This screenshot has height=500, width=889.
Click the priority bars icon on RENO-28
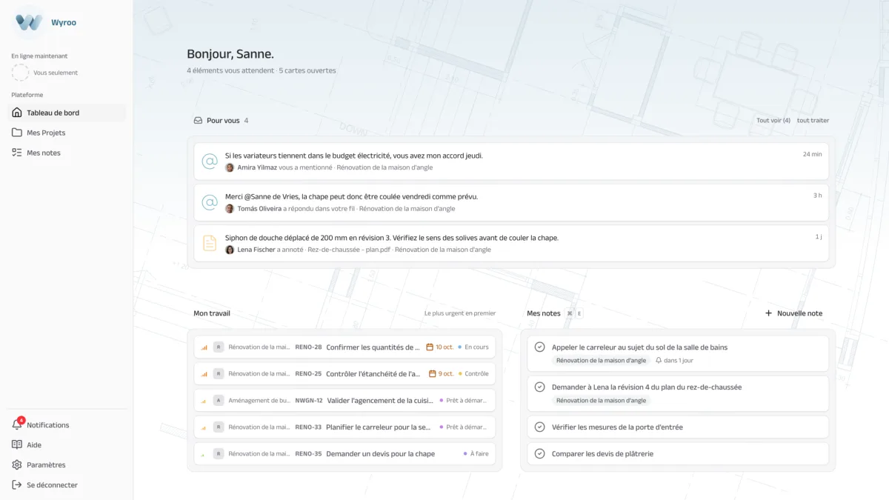204,347
